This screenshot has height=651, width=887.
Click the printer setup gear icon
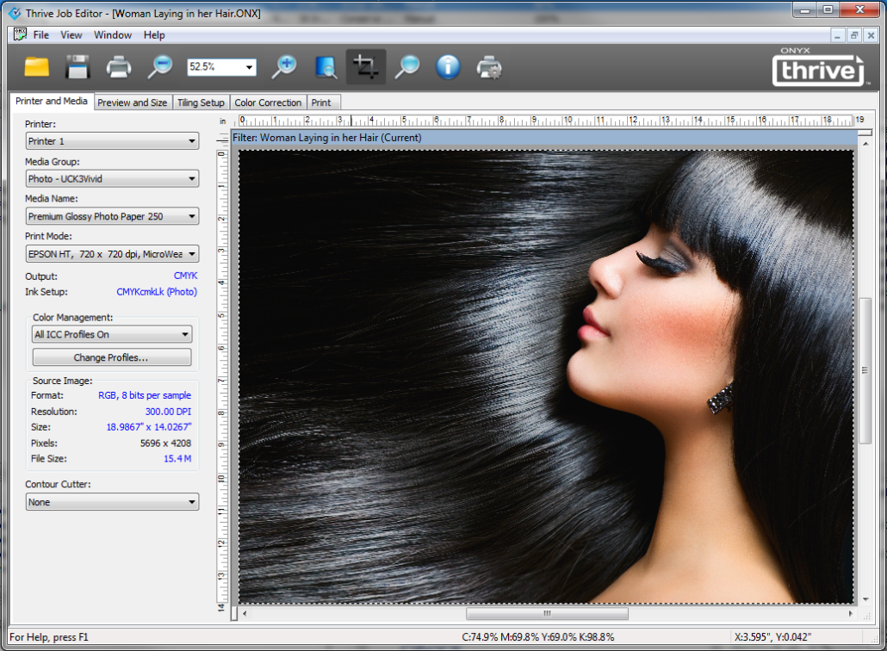coord(489,66)
